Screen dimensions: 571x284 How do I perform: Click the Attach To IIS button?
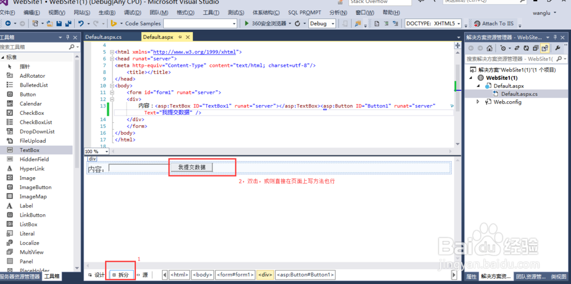[x=494, y=23]
